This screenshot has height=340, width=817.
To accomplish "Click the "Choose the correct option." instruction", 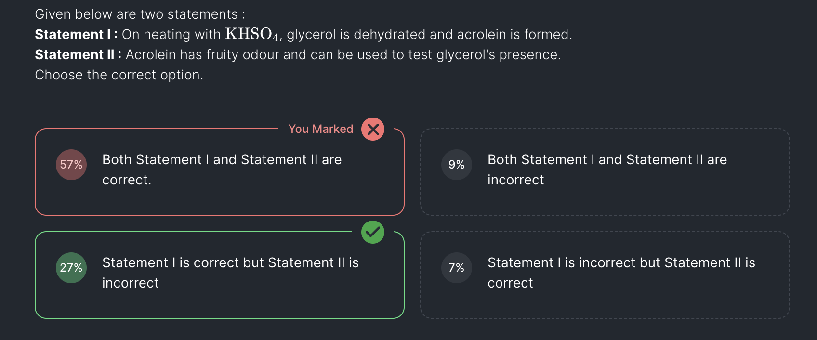I will pos(119,75).
